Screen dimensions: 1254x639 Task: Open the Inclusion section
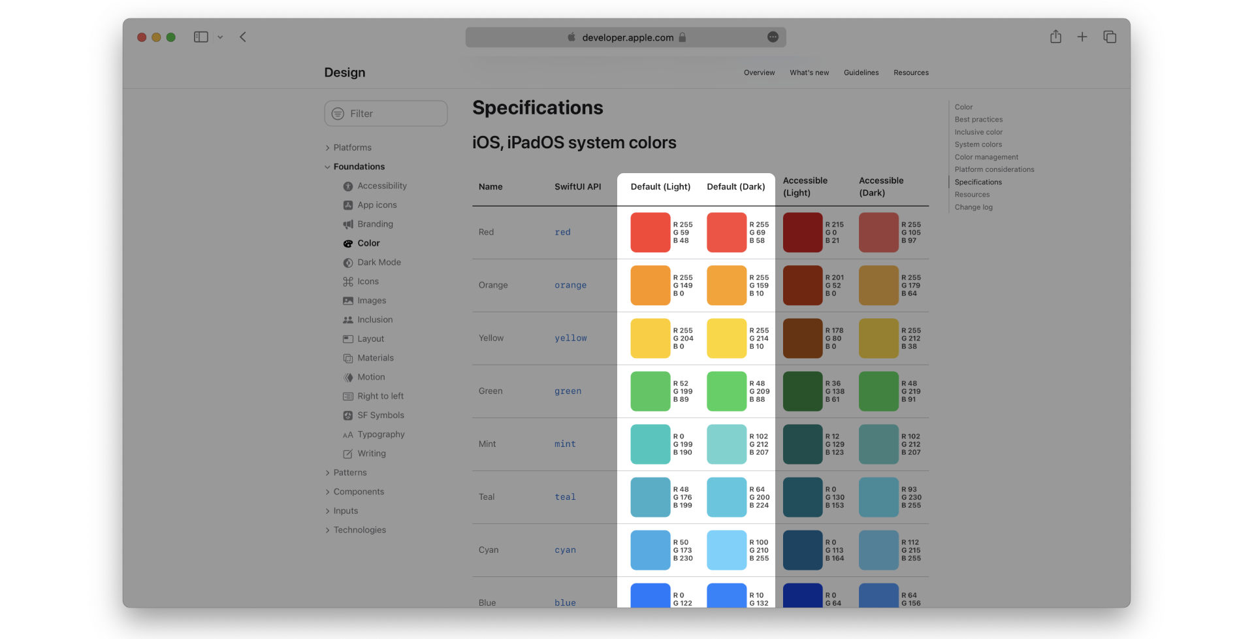click(374, 319)
